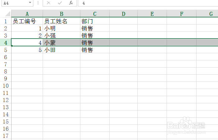Open the insert function fx dialog
The width and height of the screenshot is (218, 140).
click(x=71, y=3)
